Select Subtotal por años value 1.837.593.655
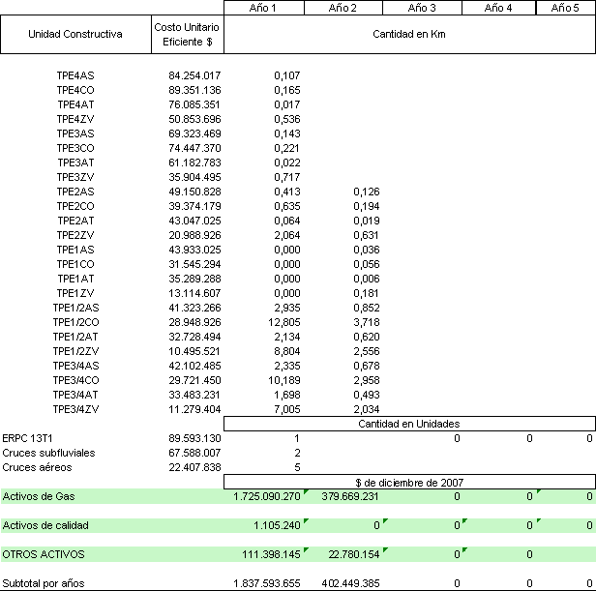The width and height of the screenshot is (596, 591). [268, 583]
